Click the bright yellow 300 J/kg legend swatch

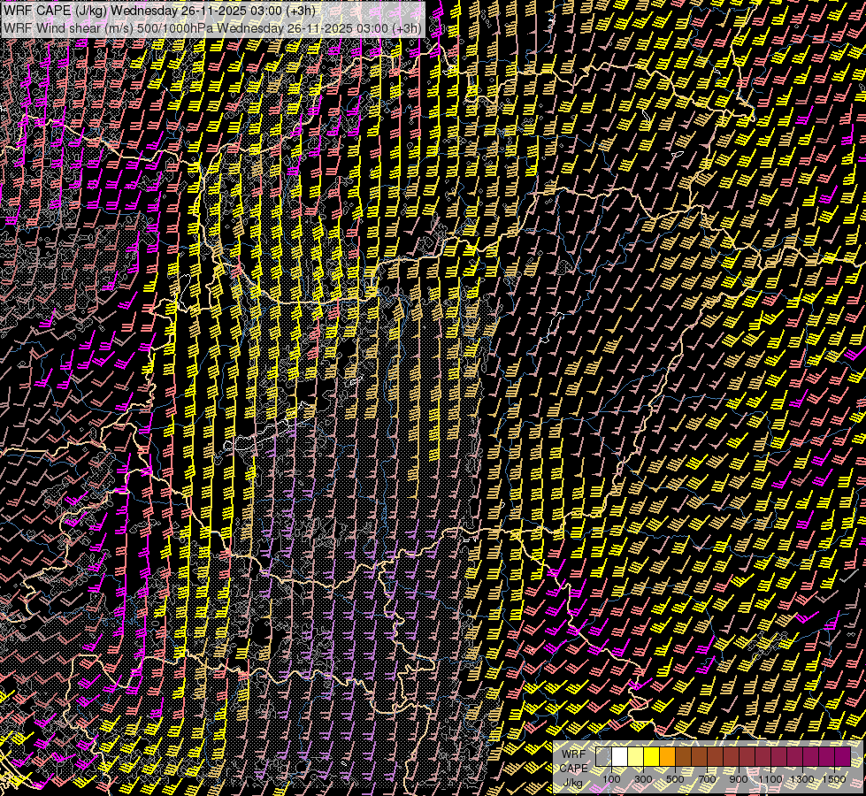[x=652, y=756]
